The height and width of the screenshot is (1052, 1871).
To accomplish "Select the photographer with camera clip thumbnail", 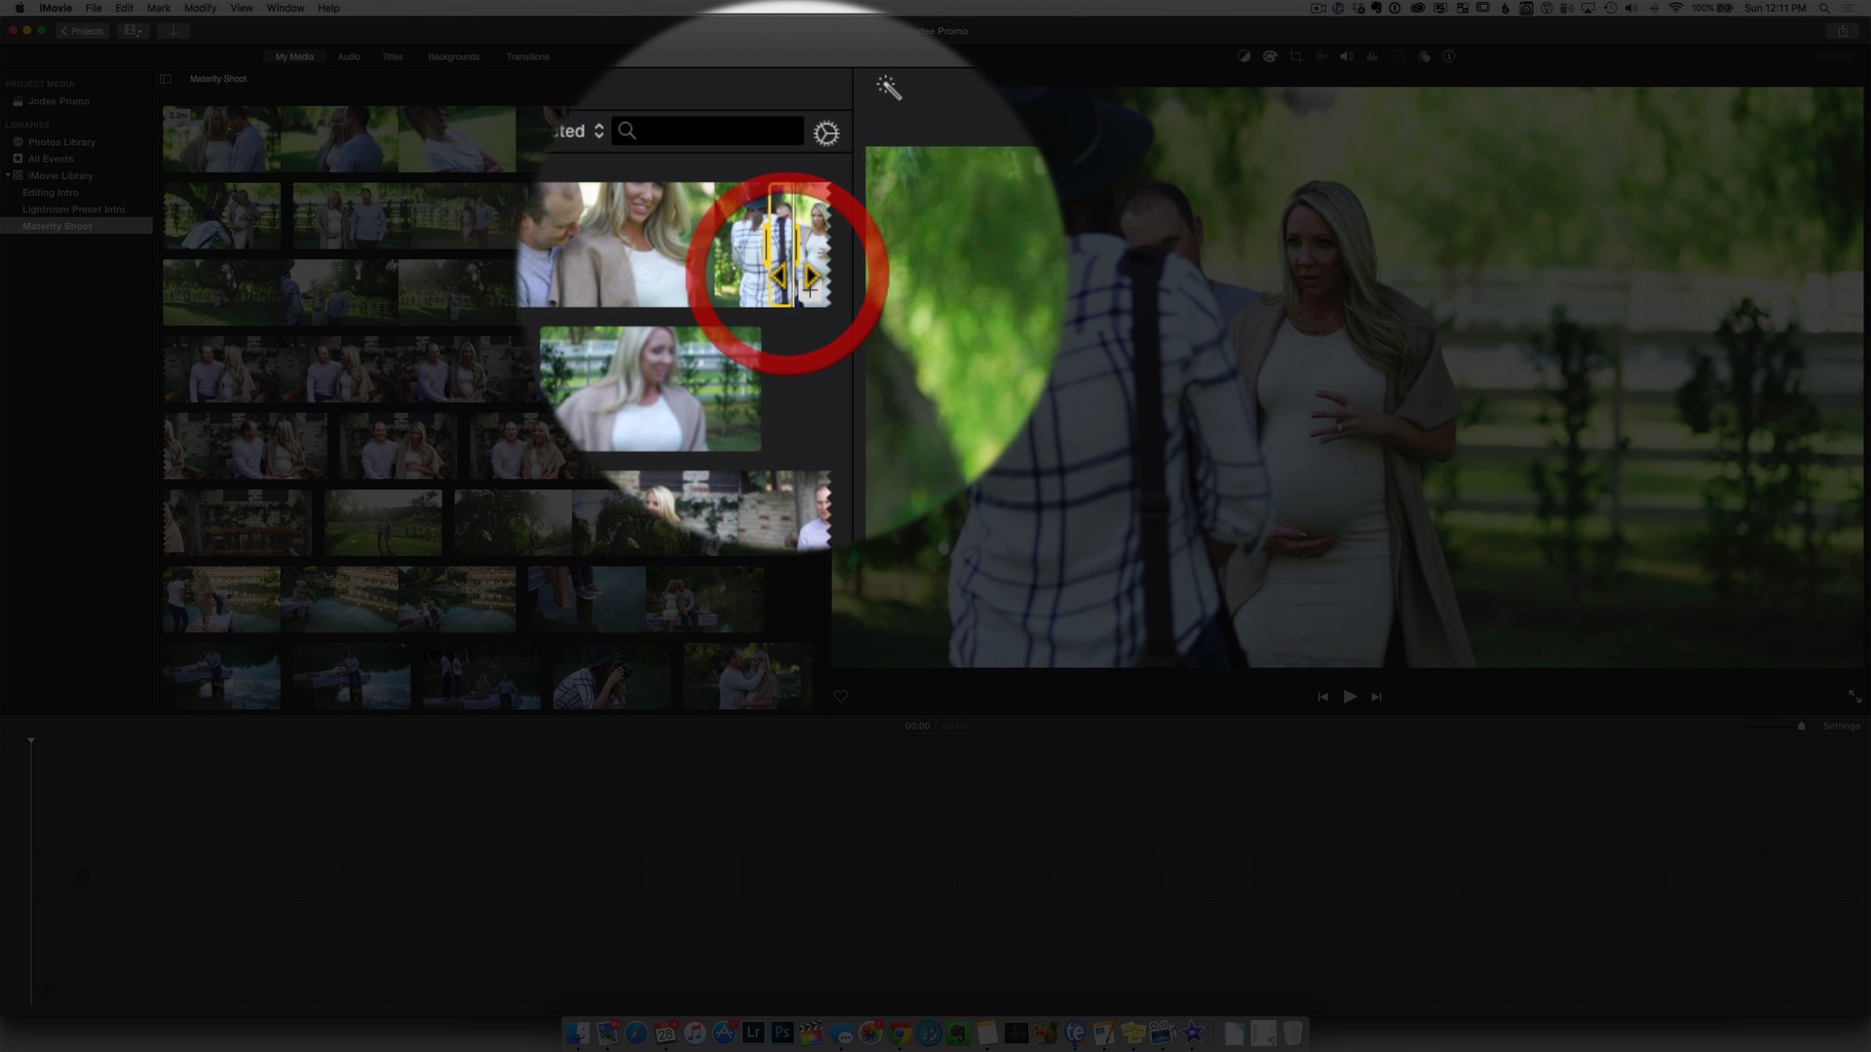I will click(611, 676).
